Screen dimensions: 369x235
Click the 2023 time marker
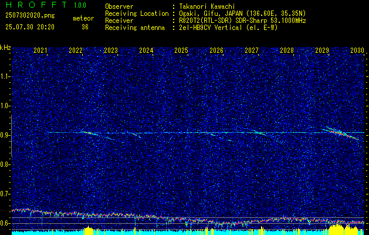click(111, 51)
